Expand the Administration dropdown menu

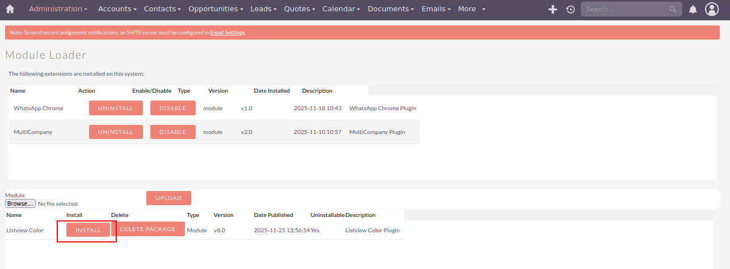[58, 9]
